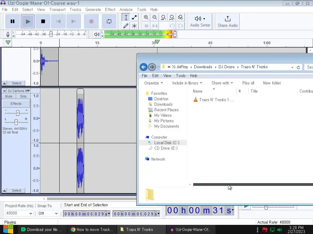Adjust the playback level slider

tap(175, 34)
